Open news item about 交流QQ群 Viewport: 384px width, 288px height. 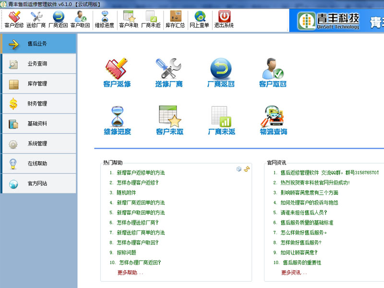(330, 173)
